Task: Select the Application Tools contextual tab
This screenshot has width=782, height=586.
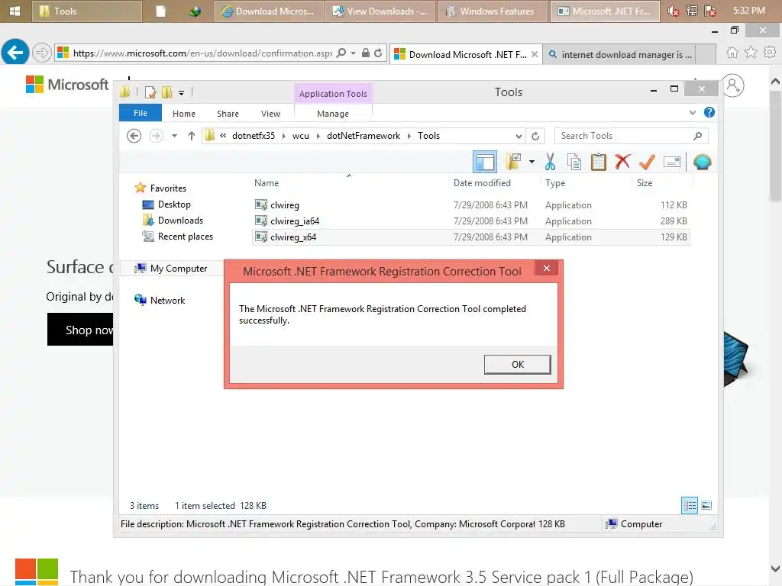Action: [x=333, y=94]
